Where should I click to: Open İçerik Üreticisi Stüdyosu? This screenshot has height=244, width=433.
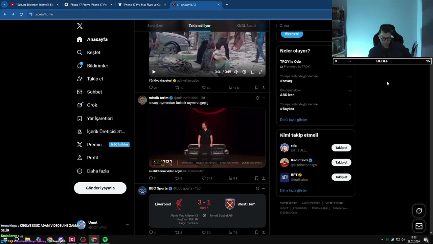(101, 131)
